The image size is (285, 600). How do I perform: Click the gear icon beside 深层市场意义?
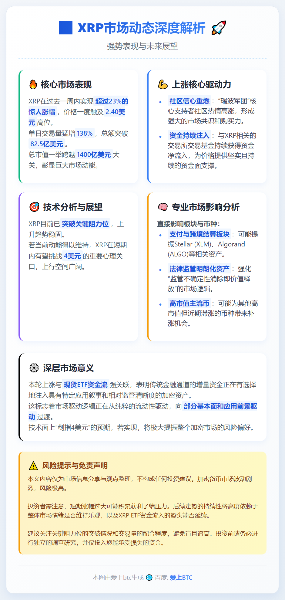(x=34, y=368)
